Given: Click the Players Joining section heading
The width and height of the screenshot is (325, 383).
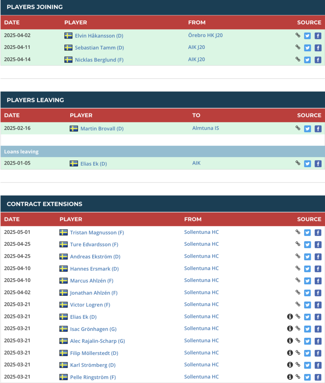Looking at the screenshot, I should coord(35,7).
